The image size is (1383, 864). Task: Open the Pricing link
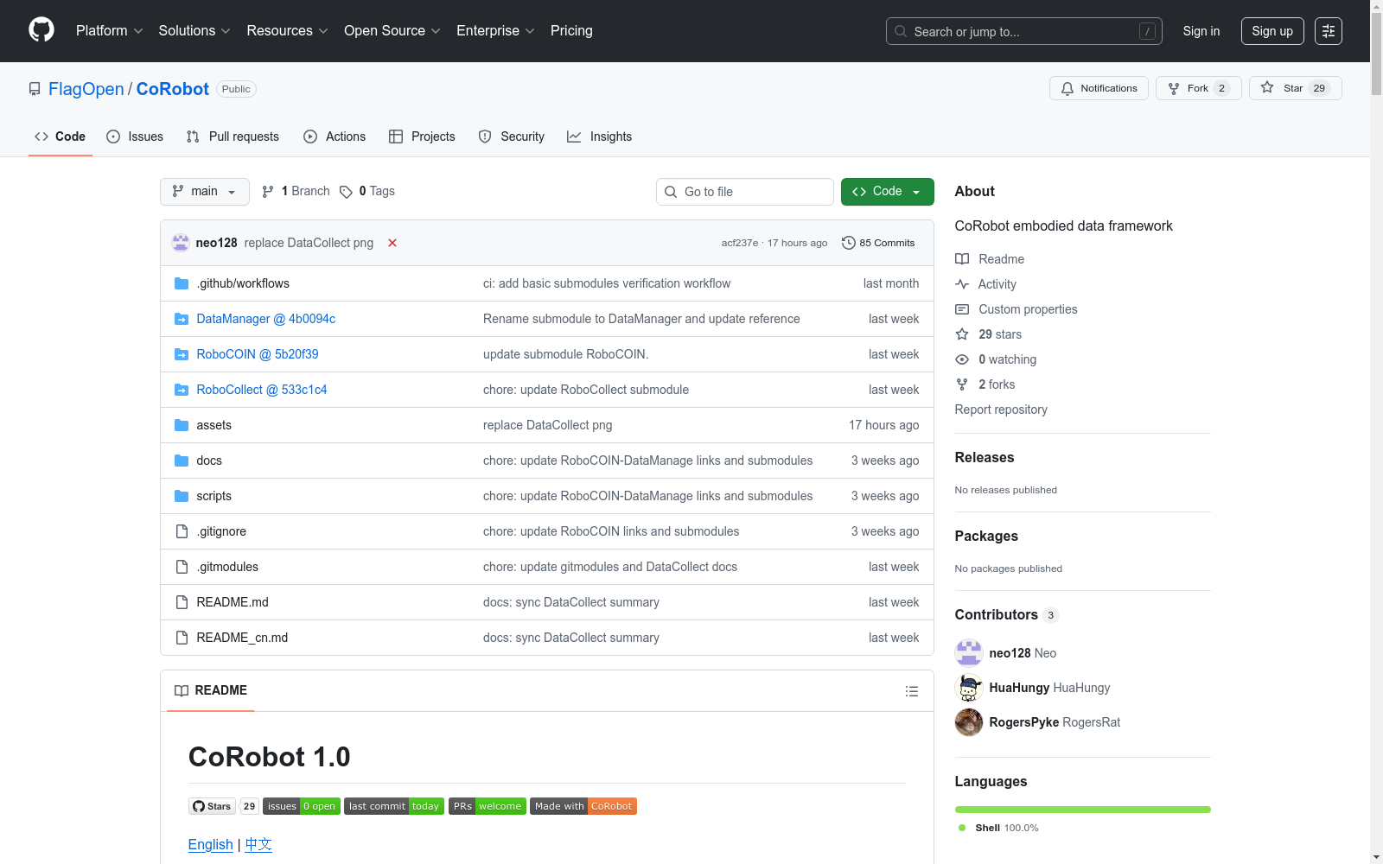click(x=571, y=31)
